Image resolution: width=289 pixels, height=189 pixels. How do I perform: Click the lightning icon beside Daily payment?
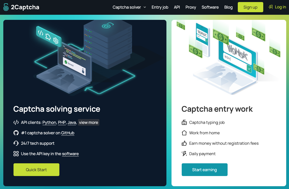coord(184,154)
